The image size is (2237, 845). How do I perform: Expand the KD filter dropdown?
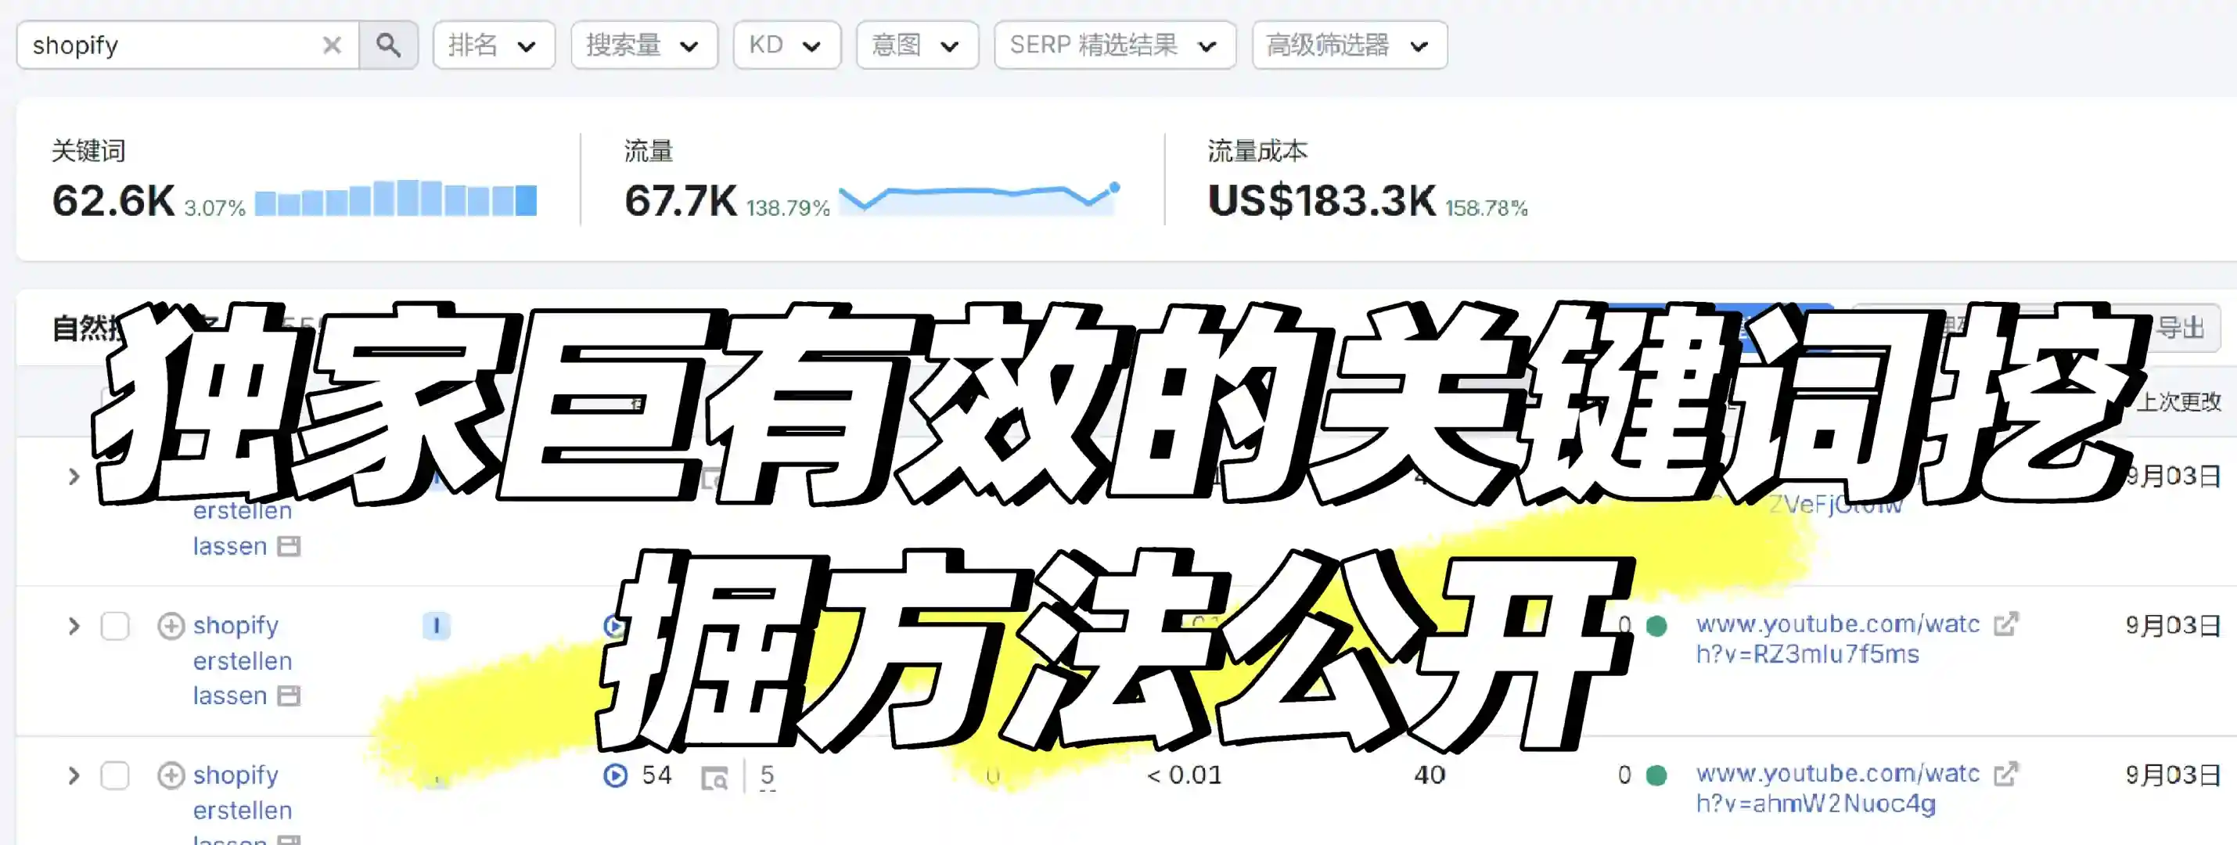point(786,45)
